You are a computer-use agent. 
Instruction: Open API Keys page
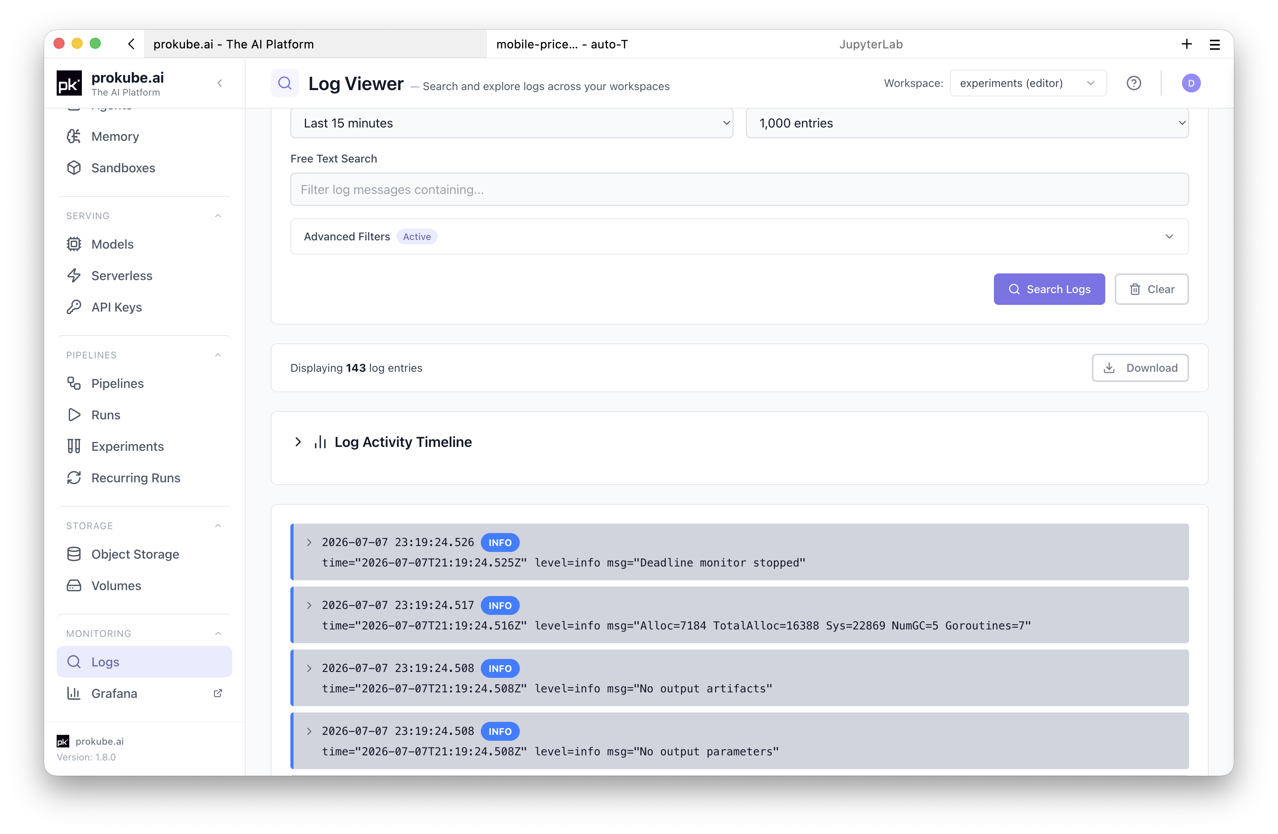coord(144,307)
